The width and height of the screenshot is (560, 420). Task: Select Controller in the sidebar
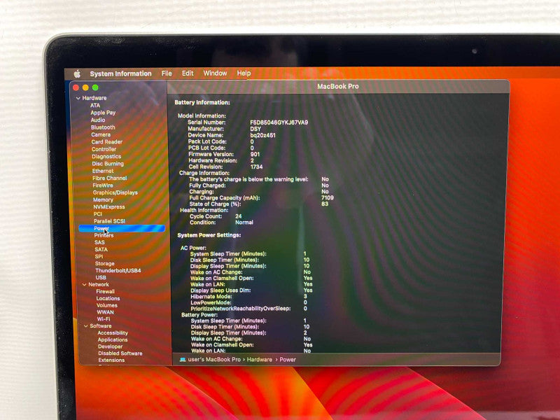coord(104,149)
